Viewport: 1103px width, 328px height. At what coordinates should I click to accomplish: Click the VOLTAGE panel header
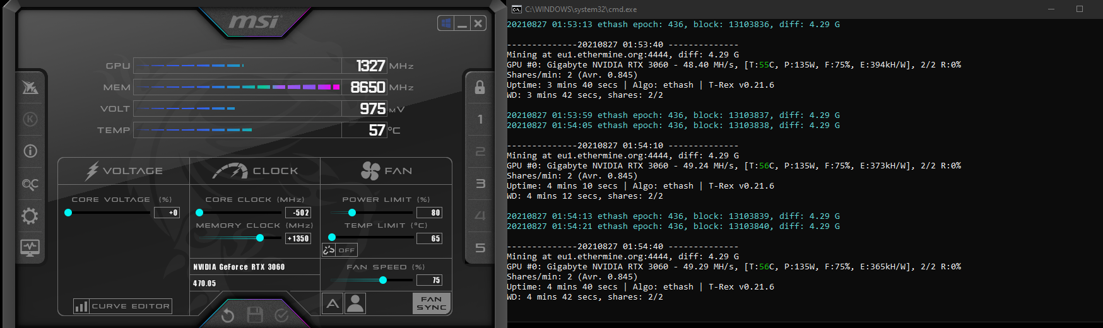(124, 171)
